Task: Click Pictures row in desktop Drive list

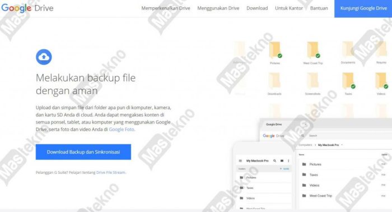Action: [x=344, y=164]
